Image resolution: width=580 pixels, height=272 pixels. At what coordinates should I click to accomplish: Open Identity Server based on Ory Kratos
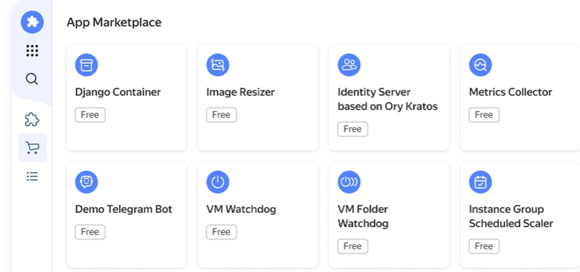coord(387,99)
